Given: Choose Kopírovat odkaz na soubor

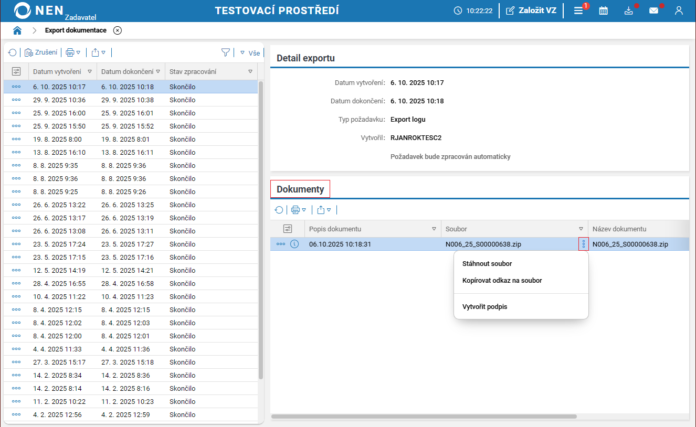Looking at the screenshot, I should pos(502,281).
